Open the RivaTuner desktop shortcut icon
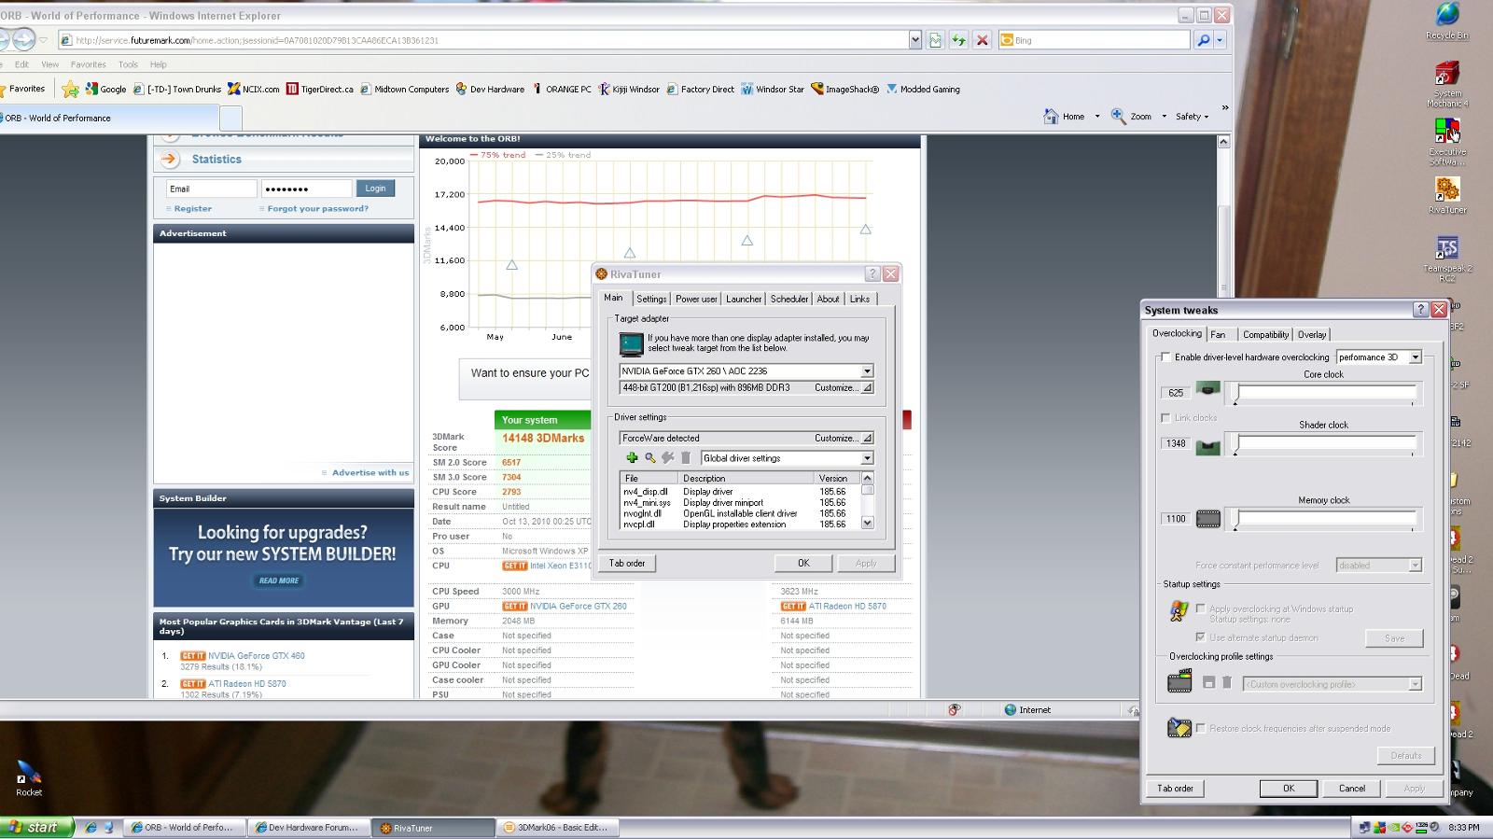This screenshot has width=1493, height=839. coord(1447,189)
